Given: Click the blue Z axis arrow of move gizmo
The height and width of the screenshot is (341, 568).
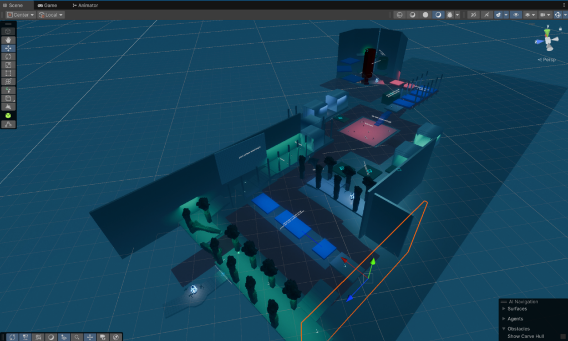Looking at the screenshot, I should point(350,298).
